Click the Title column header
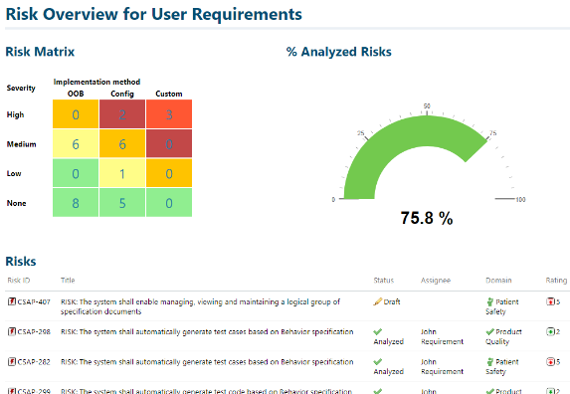 pos(68,281)
